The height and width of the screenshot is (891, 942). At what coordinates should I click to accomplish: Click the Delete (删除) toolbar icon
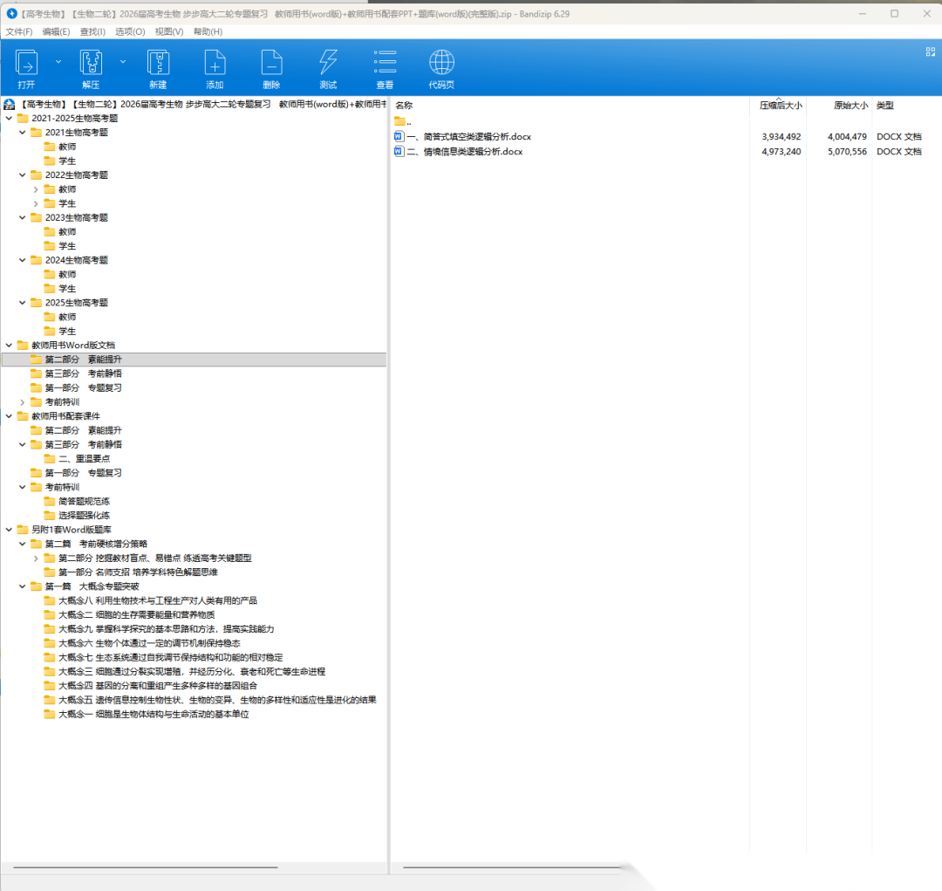coord(271,64)
